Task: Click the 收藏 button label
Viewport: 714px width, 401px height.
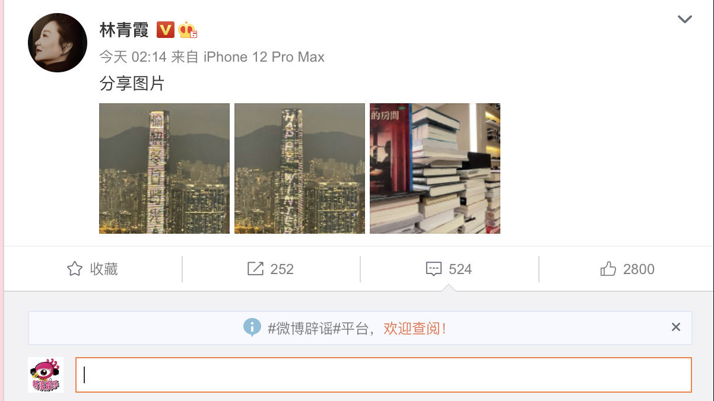Action: [104, 269]
